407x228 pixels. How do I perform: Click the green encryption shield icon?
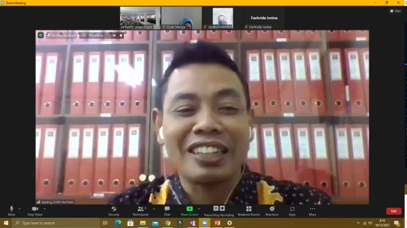pyautogui.click(x=41, y=35)
